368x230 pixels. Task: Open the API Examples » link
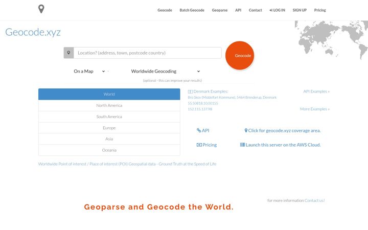316,91
